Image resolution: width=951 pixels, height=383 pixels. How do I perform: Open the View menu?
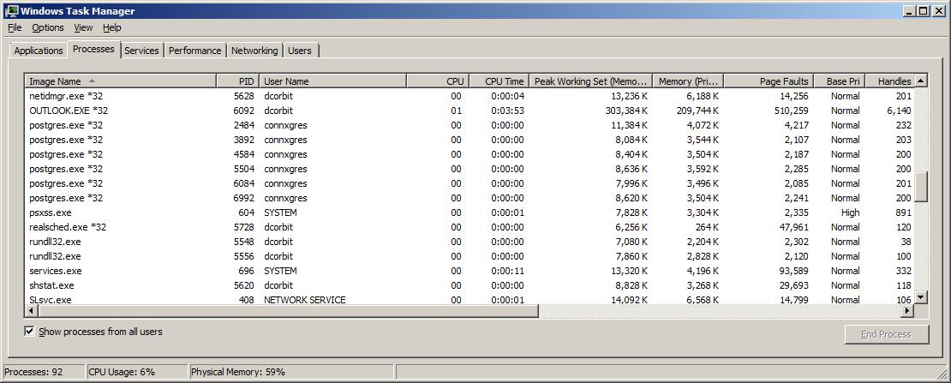[x=83, y=27]
